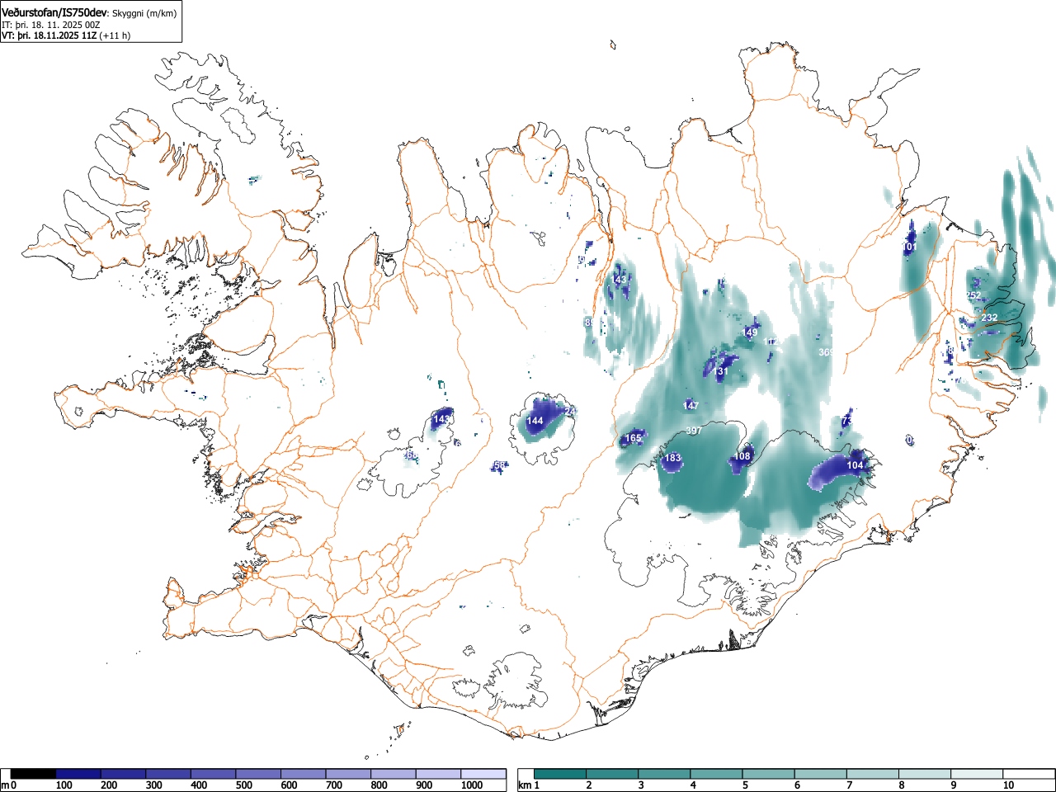
Task: Click the 131 visibility value on the map
Action: (x=720, y=371)
